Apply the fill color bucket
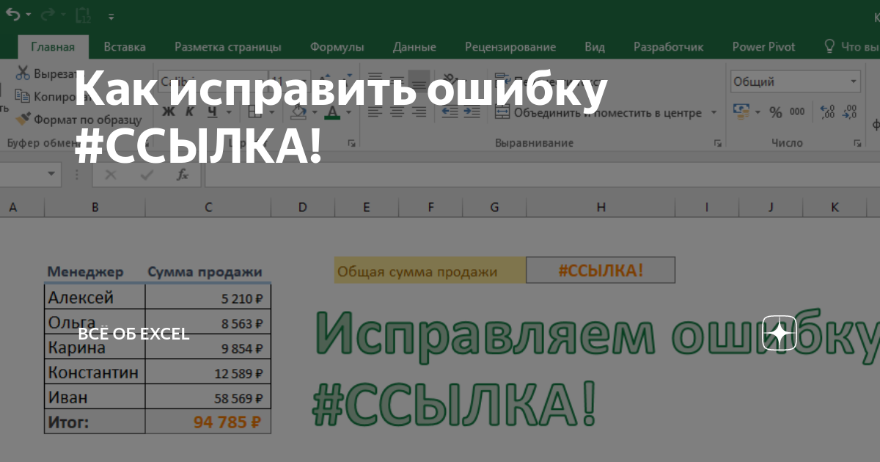The height and width of the screenshot is (462, 880). point(298,111)
